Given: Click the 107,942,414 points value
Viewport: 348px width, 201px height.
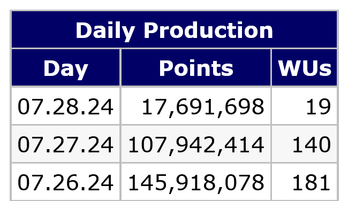Looking at the screenshot, I should pyautogui.click(x=196, y=145).
